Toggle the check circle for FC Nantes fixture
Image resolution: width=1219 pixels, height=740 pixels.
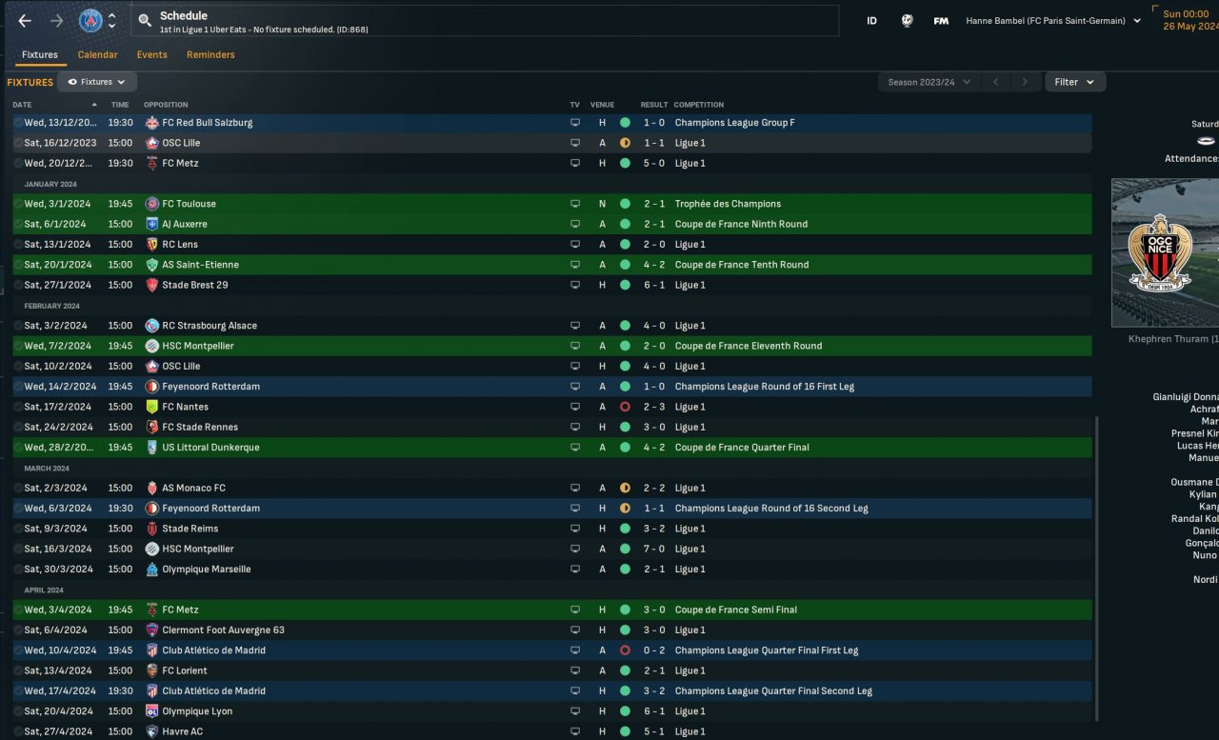(18, 407)
